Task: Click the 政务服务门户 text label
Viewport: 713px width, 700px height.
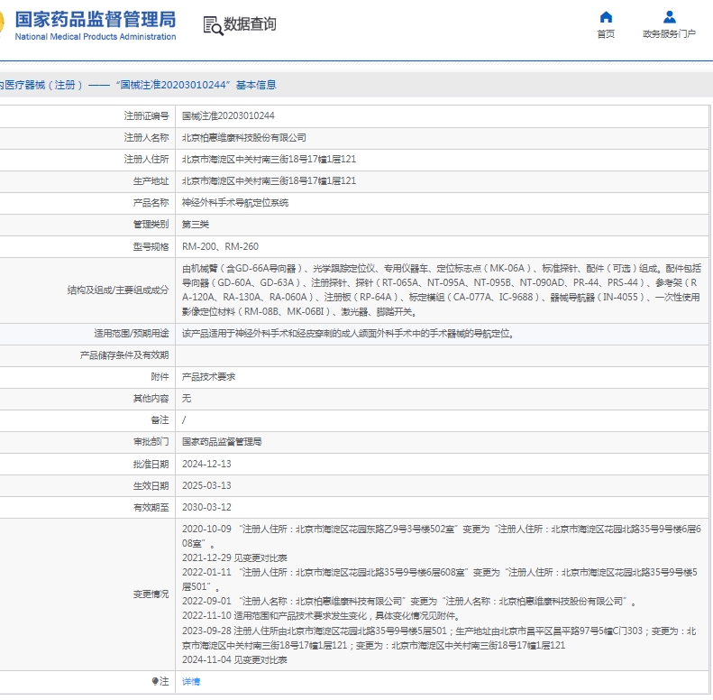Action: (669, 34)
